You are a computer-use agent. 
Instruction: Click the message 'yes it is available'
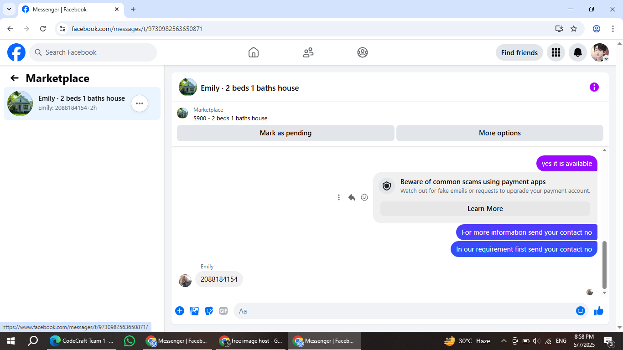click(x=567, y=164)
